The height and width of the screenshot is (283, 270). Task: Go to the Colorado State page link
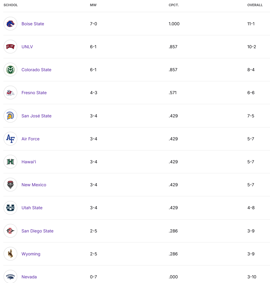pyautogui.click(x=36, y=70)
